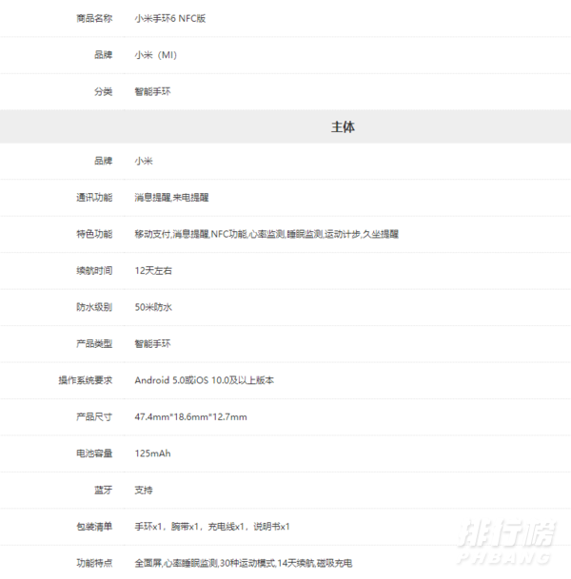The width and height of the screenshot is (571, 579).
Task: Click the feature list starting with '移动支付'
Action: click(x=266, y=234)
